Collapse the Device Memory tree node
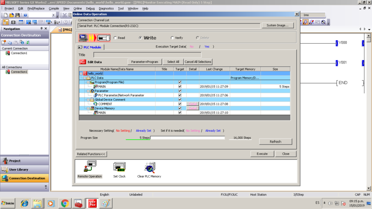The height and width of the screenshot is (209, 372). [x=88, y=108]
